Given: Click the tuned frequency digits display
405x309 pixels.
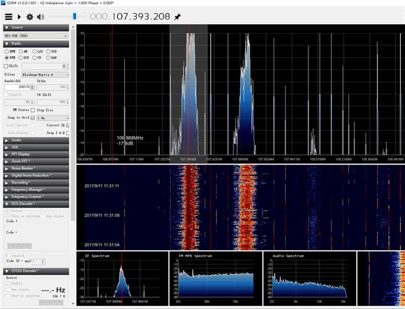Looking at the screenshot, I should (130, 17).
